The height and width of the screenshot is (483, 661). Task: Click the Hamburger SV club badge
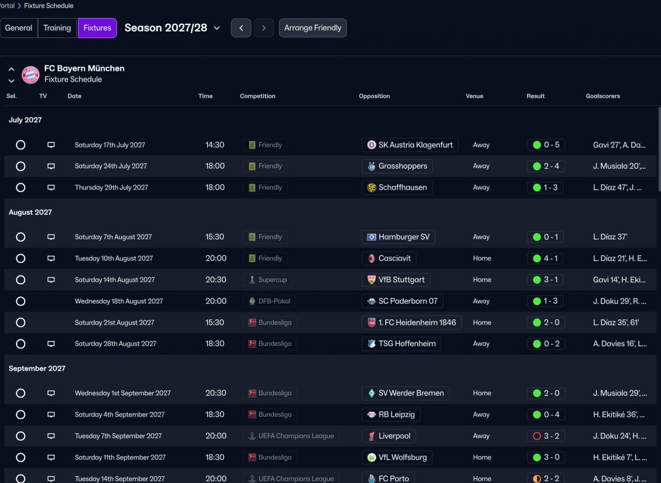click(x=371, y=237)
